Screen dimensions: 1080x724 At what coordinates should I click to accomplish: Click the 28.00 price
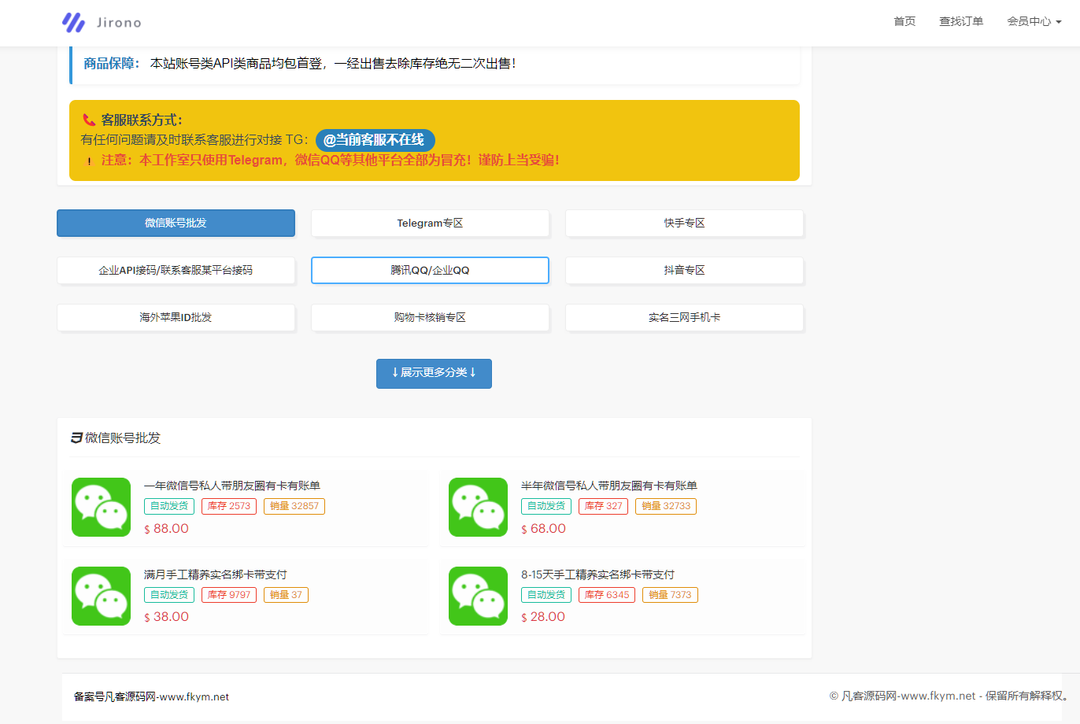click(543, 617)
